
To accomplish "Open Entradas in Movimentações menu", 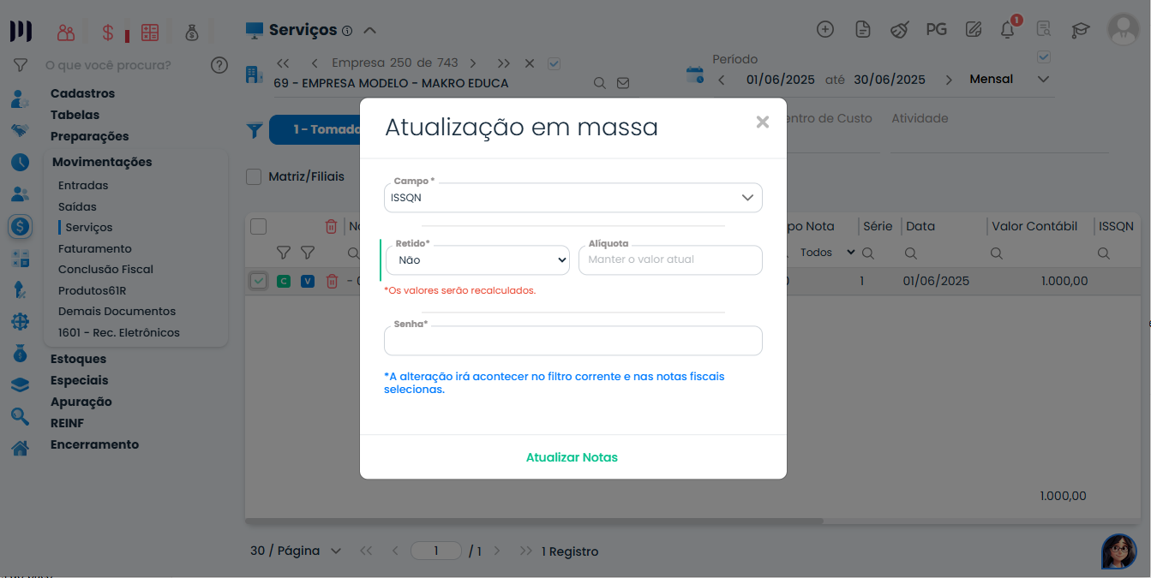I will 83,185.
